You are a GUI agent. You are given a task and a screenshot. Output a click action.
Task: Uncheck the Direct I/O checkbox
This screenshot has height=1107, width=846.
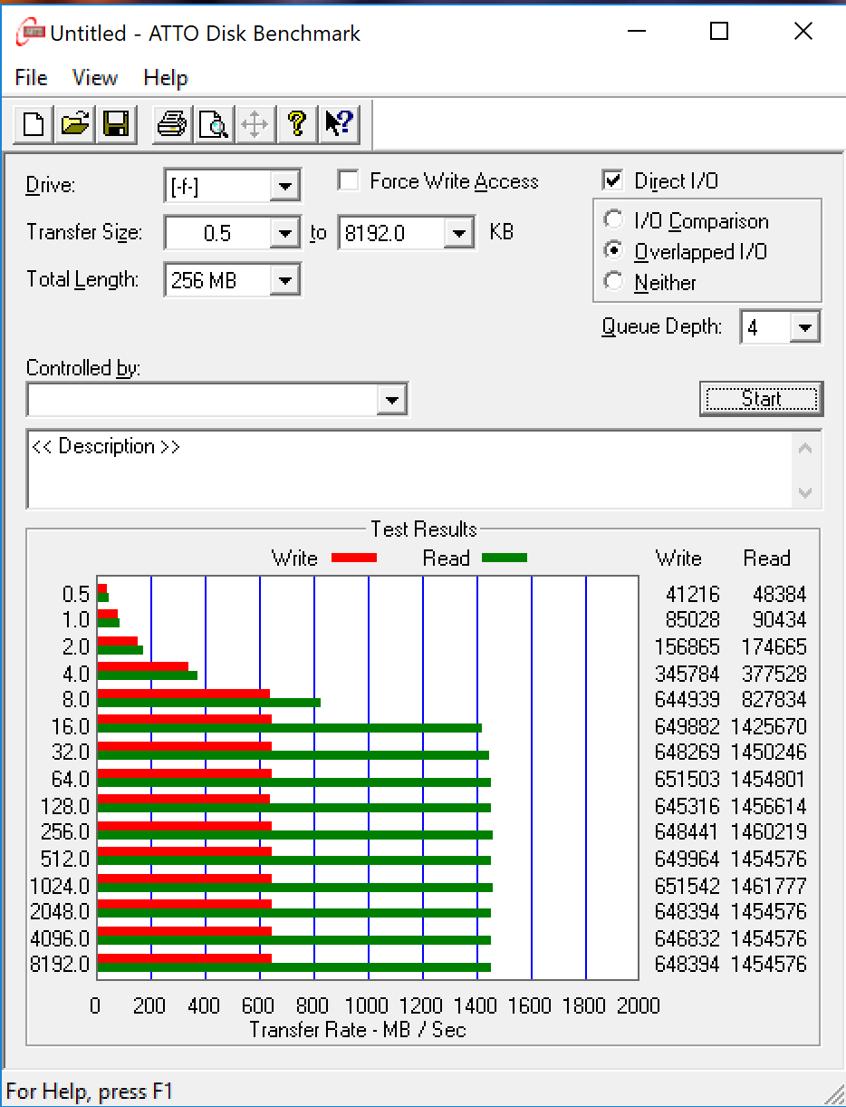[x=613, y=180]
